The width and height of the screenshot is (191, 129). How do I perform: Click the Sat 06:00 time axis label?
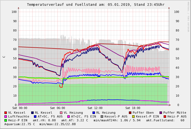coord(57,108)
